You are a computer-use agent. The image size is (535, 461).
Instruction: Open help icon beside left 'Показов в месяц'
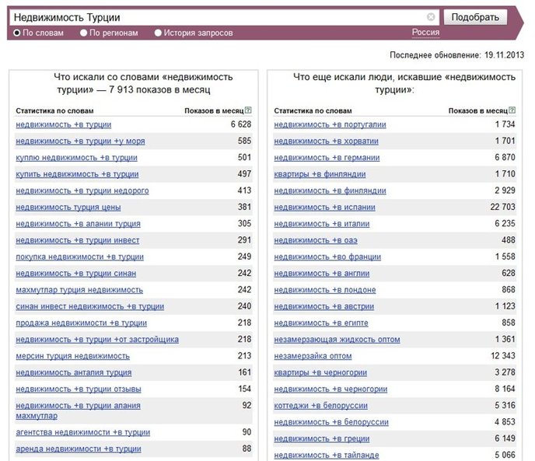[248, 110]
